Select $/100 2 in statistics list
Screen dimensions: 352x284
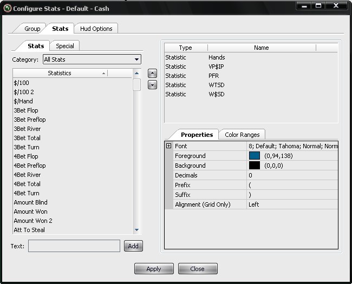pyautogui.click(x=73, y=92)
